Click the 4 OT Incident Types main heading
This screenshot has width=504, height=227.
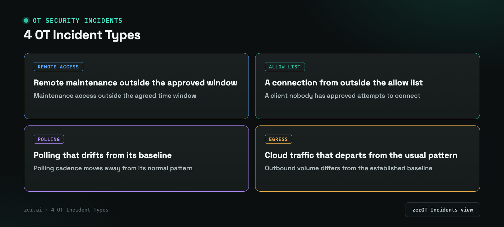82,35
